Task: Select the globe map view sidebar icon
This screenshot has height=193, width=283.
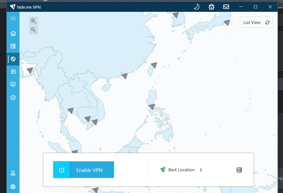Action: coord(13,59)
